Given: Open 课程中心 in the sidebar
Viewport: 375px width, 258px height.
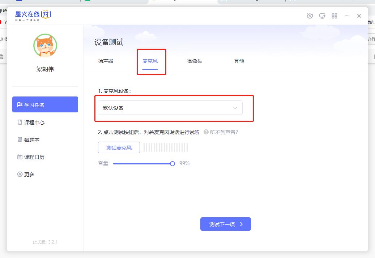Looking at the screenshot, I should [45, 122].
